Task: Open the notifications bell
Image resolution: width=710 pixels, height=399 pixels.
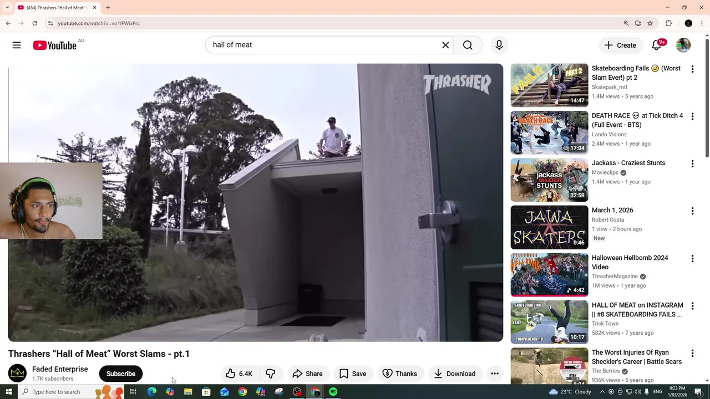Action: [657, 45]
